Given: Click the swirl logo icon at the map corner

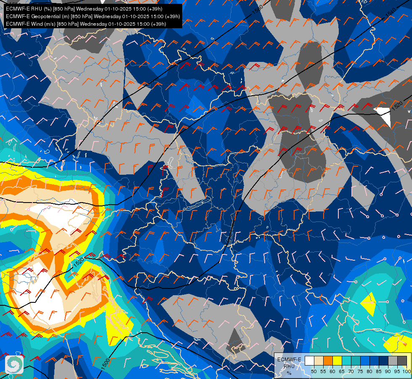Looking at the screenshot, I should coord(14,365).
